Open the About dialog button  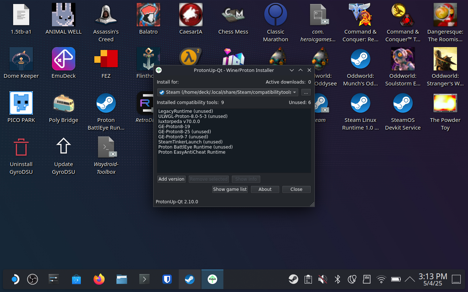pyautogui.click(x=265, y=189)
